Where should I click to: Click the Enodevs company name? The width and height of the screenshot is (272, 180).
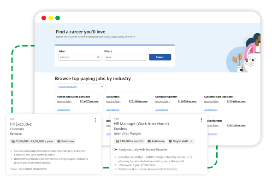click(x=120, y=128)
